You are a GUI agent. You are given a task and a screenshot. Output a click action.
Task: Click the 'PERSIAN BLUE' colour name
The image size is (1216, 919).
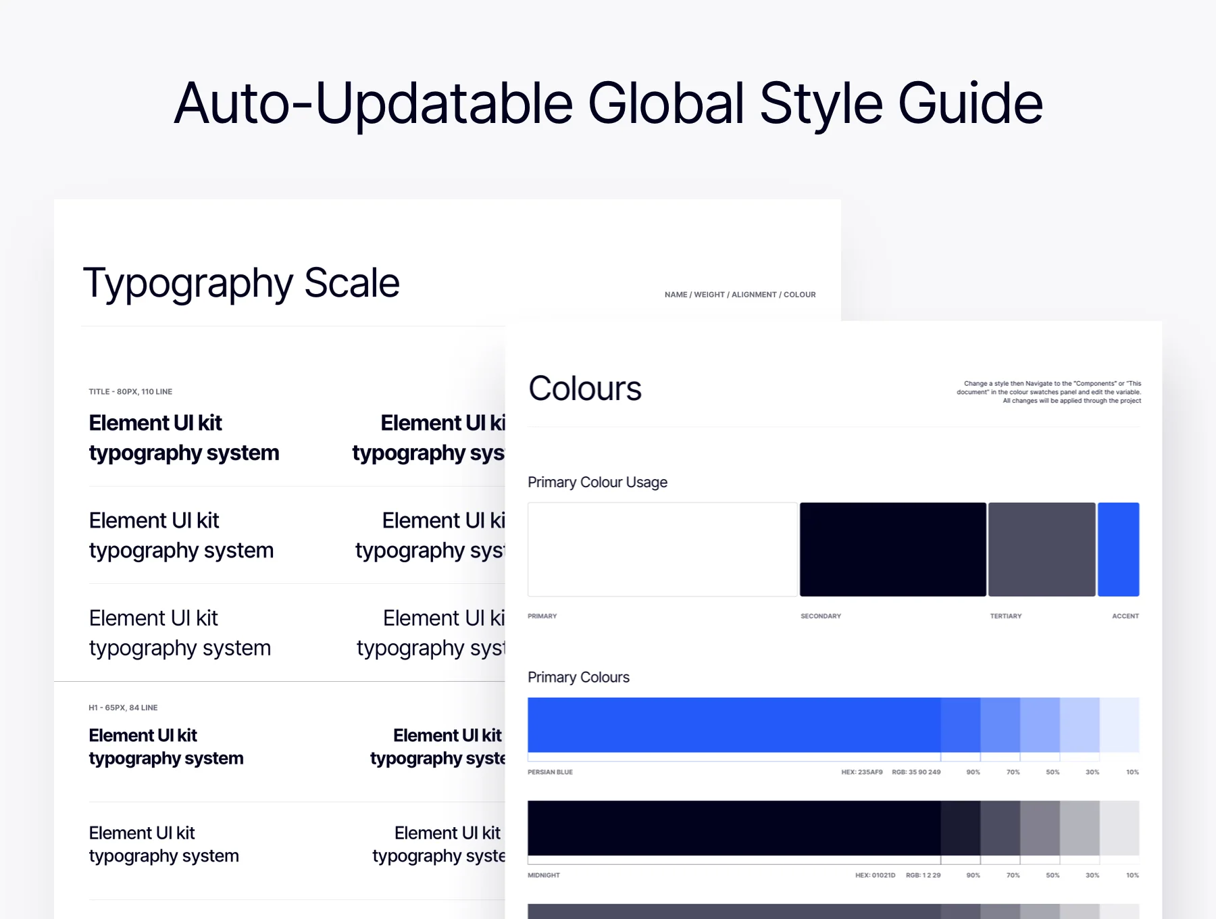(550, 772)
